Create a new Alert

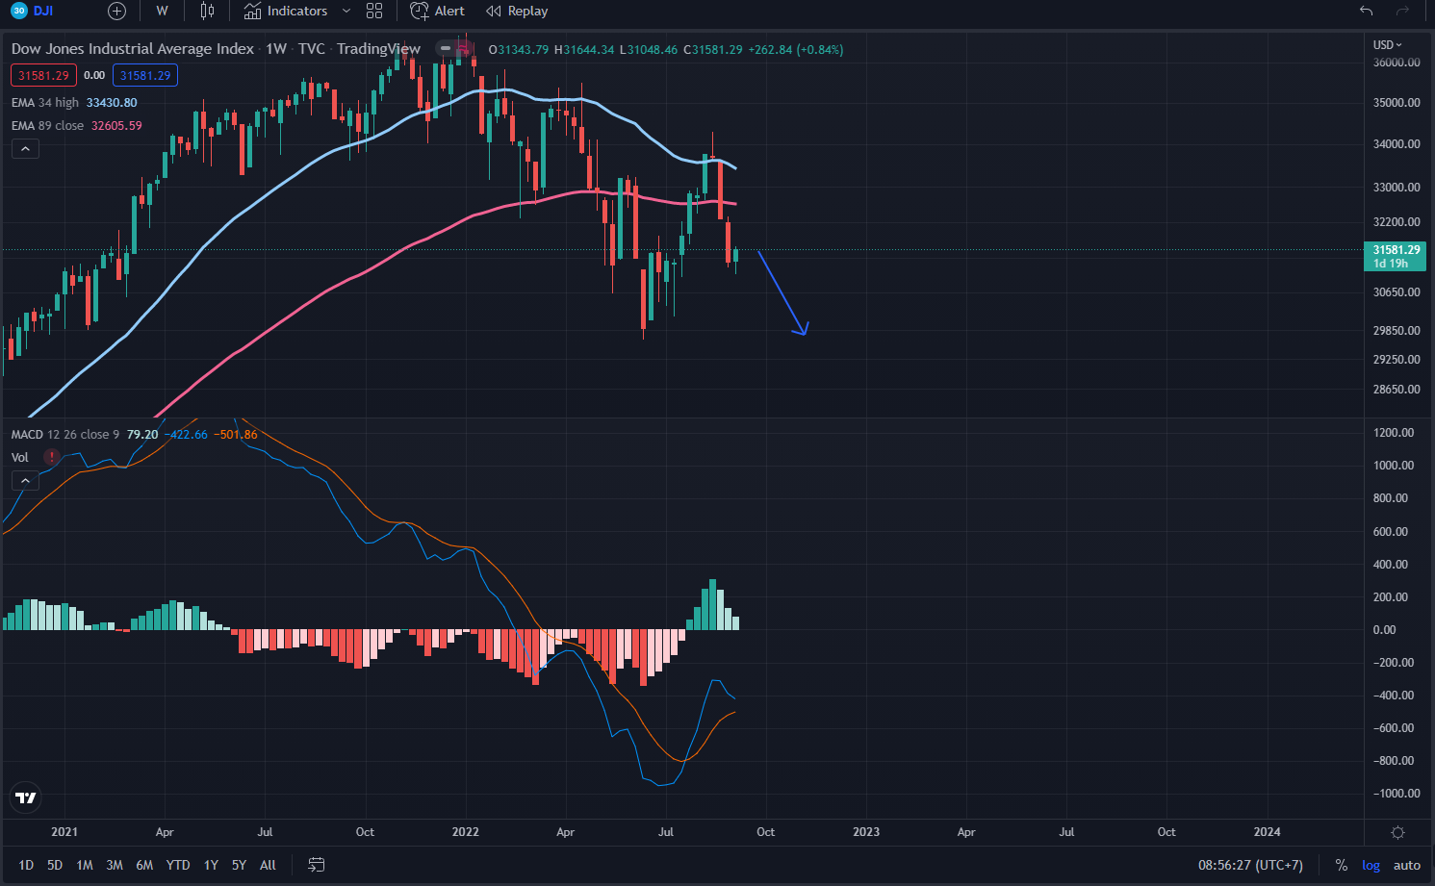(437, 12)
